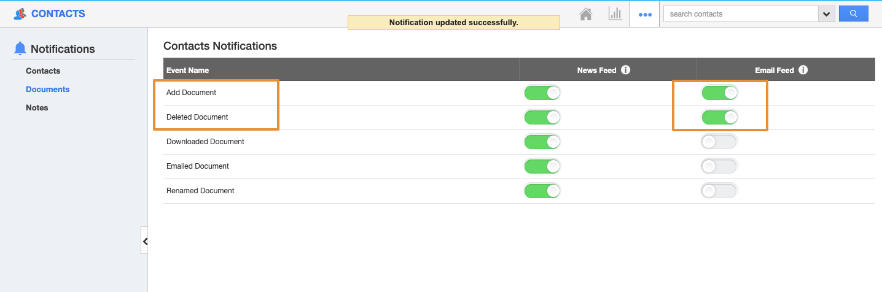Screen dimensions: 882x292
Task: Toggle Email Feed for Add Document
Action: pos(719,93)
